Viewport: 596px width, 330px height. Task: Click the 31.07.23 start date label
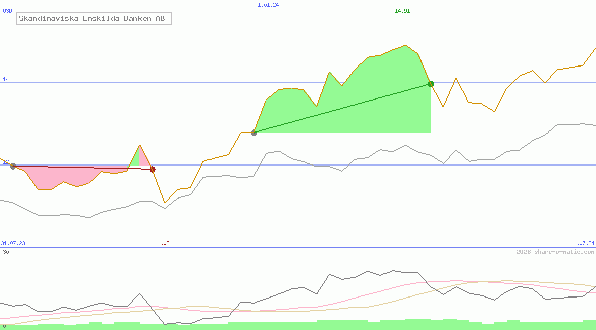(x=13, y=243)
